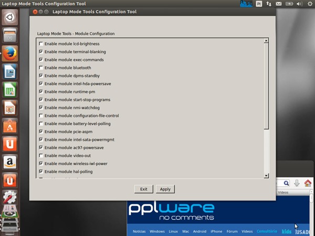315x236 pixels.
Task: Launch Firefox from the dock
Action: tap(10, 53)
